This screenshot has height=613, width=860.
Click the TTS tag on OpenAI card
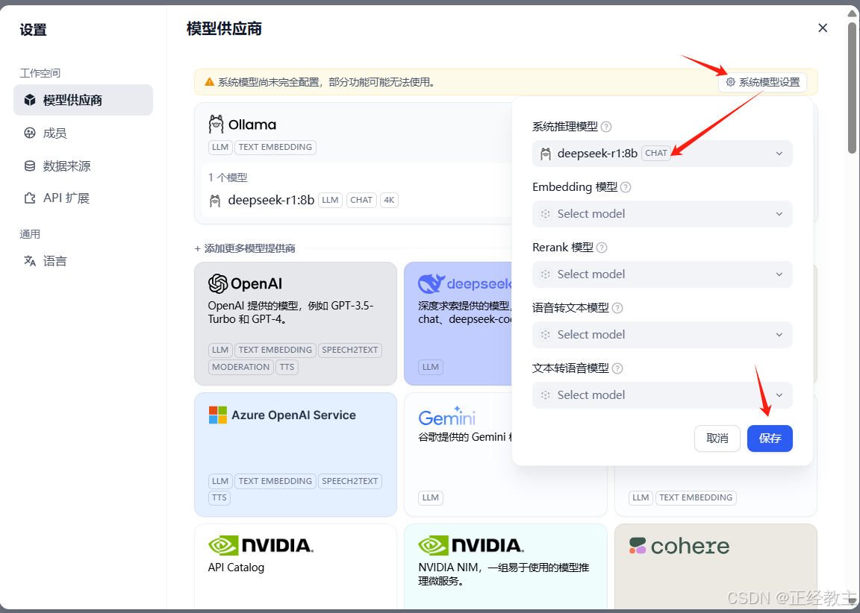pos(287,367)
